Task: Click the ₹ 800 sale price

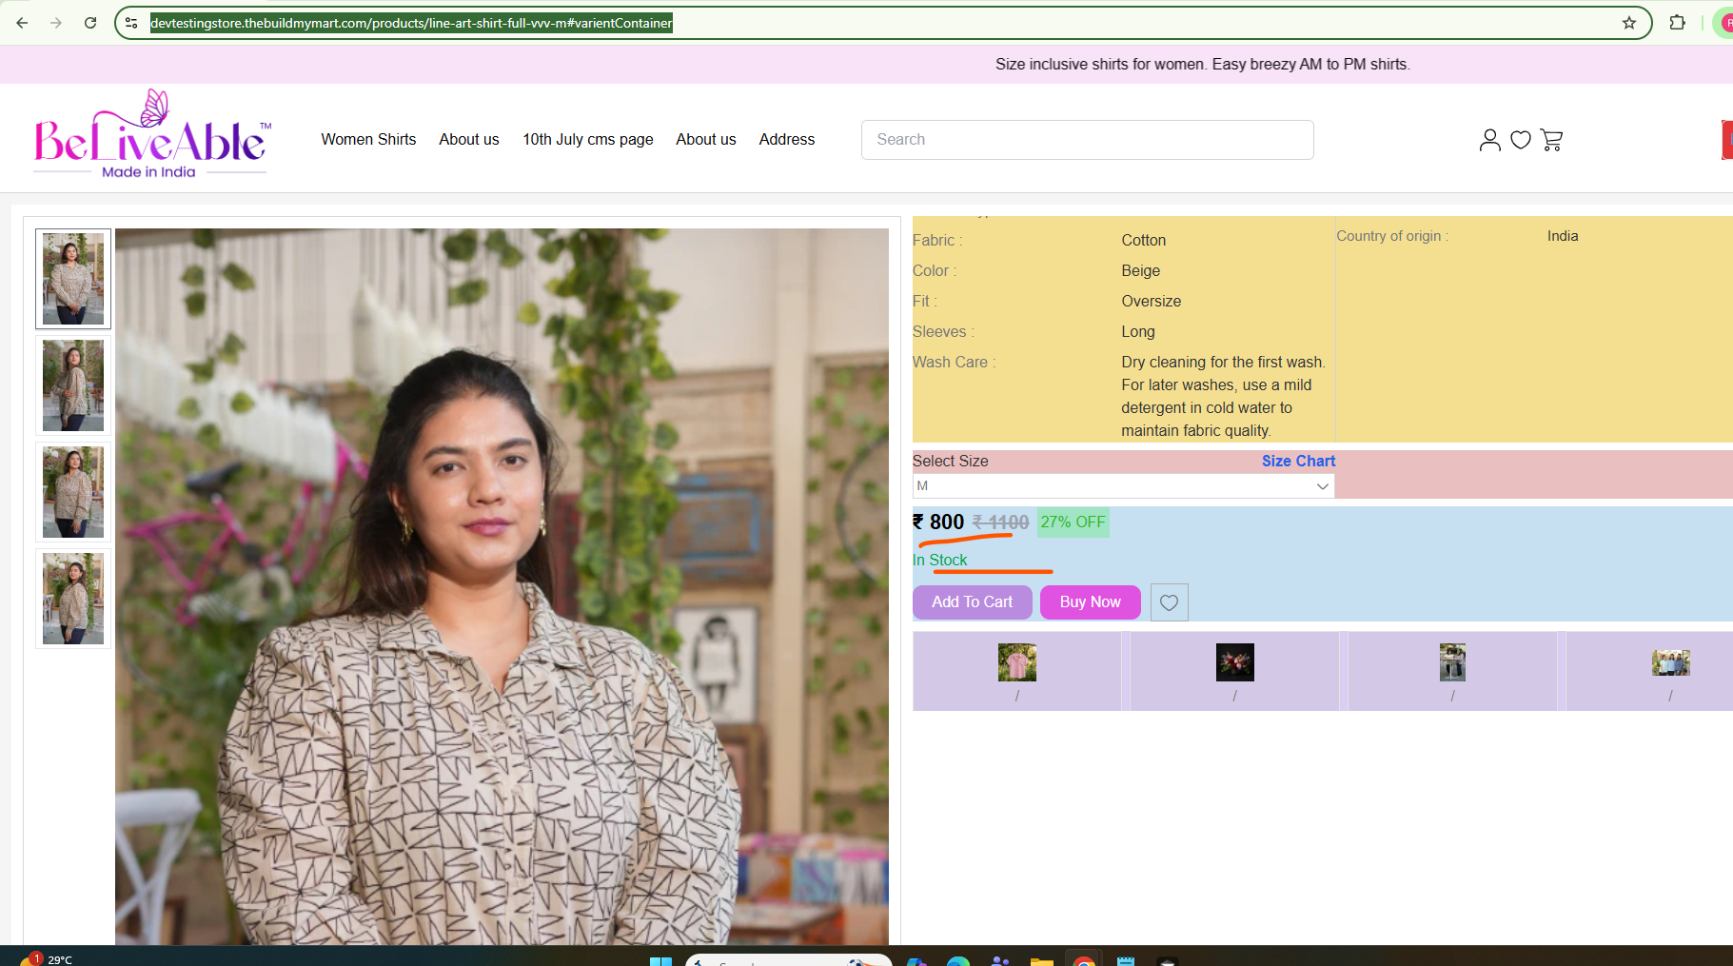Action: (x=938, y=522)
